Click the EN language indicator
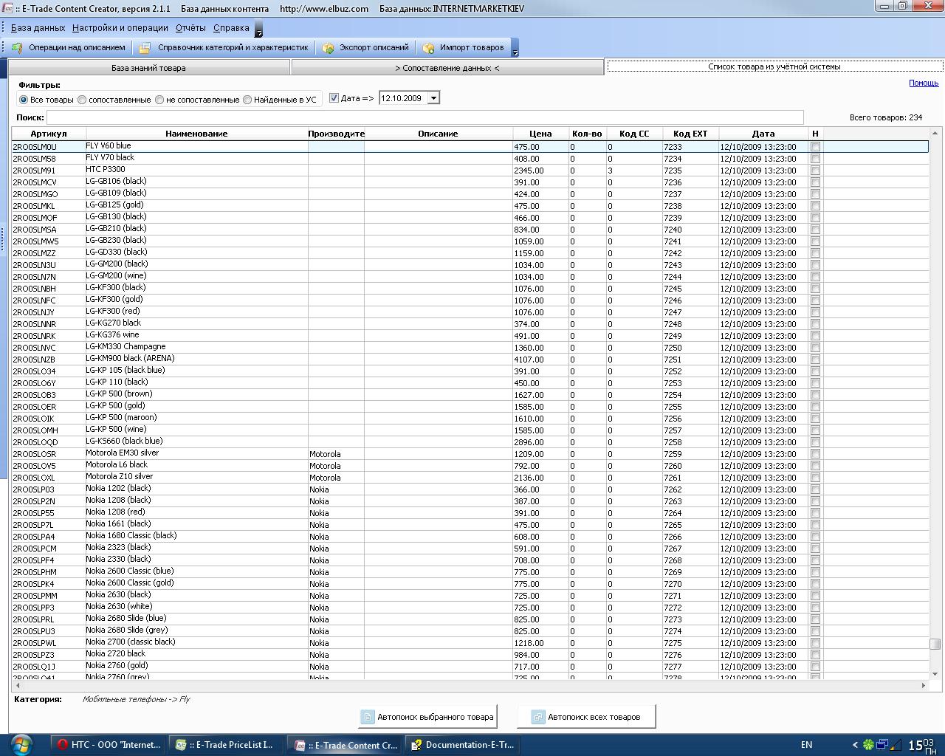Screen dimensions: 945x756 pyautogui.click(x=806, y=745)
